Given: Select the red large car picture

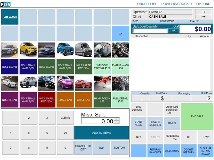Looking at the screenshot, I should [x=83, y=83].
